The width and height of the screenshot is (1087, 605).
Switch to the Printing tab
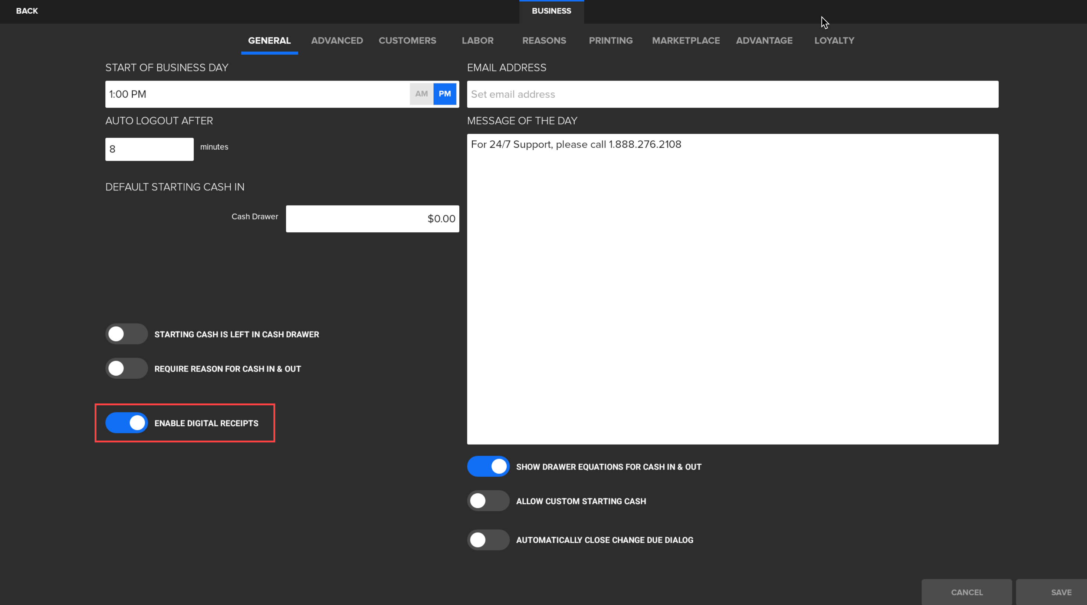point(610,40)
